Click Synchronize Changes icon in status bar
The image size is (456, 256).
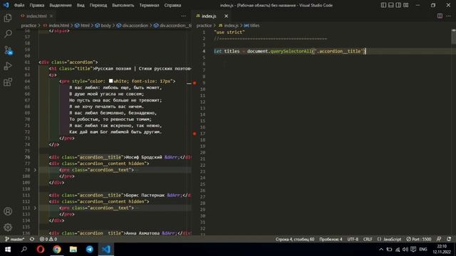pyautogui.click(x=32, y=239)
